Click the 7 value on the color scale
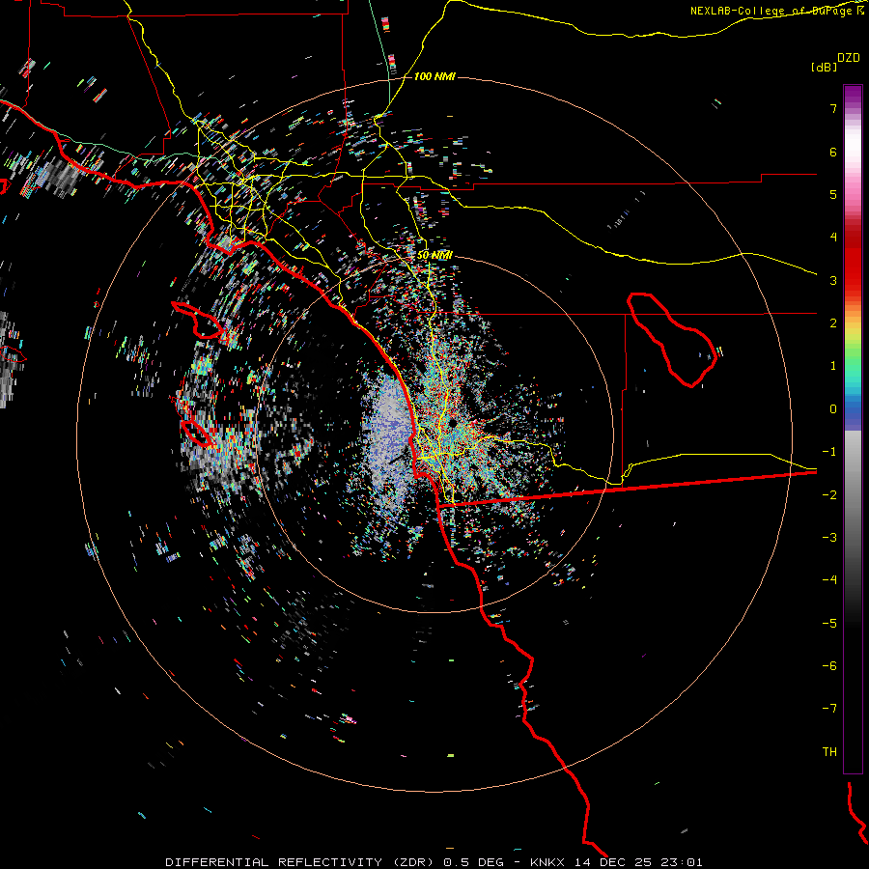869x869 pixels. [x=833, y=108]
